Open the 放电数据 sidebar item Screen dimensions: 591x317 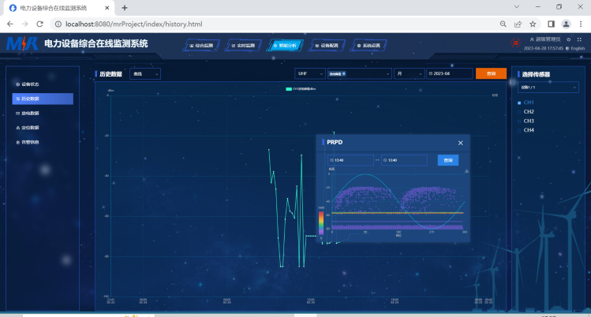tap(30, 113)
